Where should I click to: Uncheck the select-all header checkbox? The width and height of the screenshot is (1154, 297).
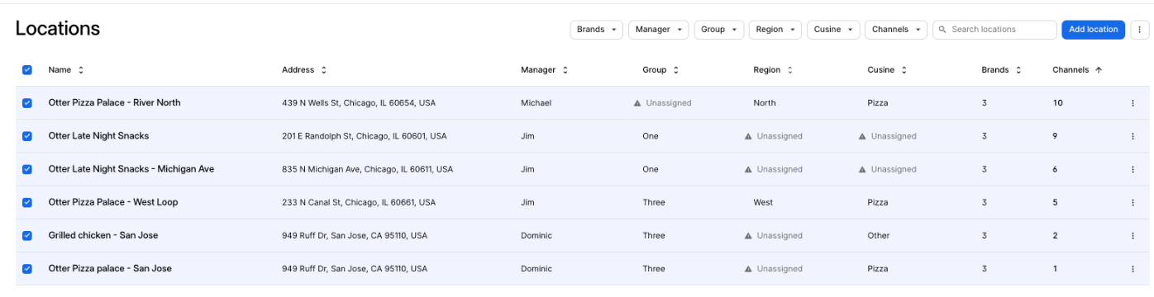27,70
